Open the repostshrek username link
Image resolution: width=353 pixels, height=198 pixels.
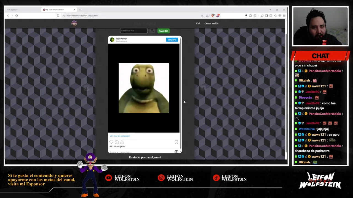pyautogui.click(x=121, y=39)
